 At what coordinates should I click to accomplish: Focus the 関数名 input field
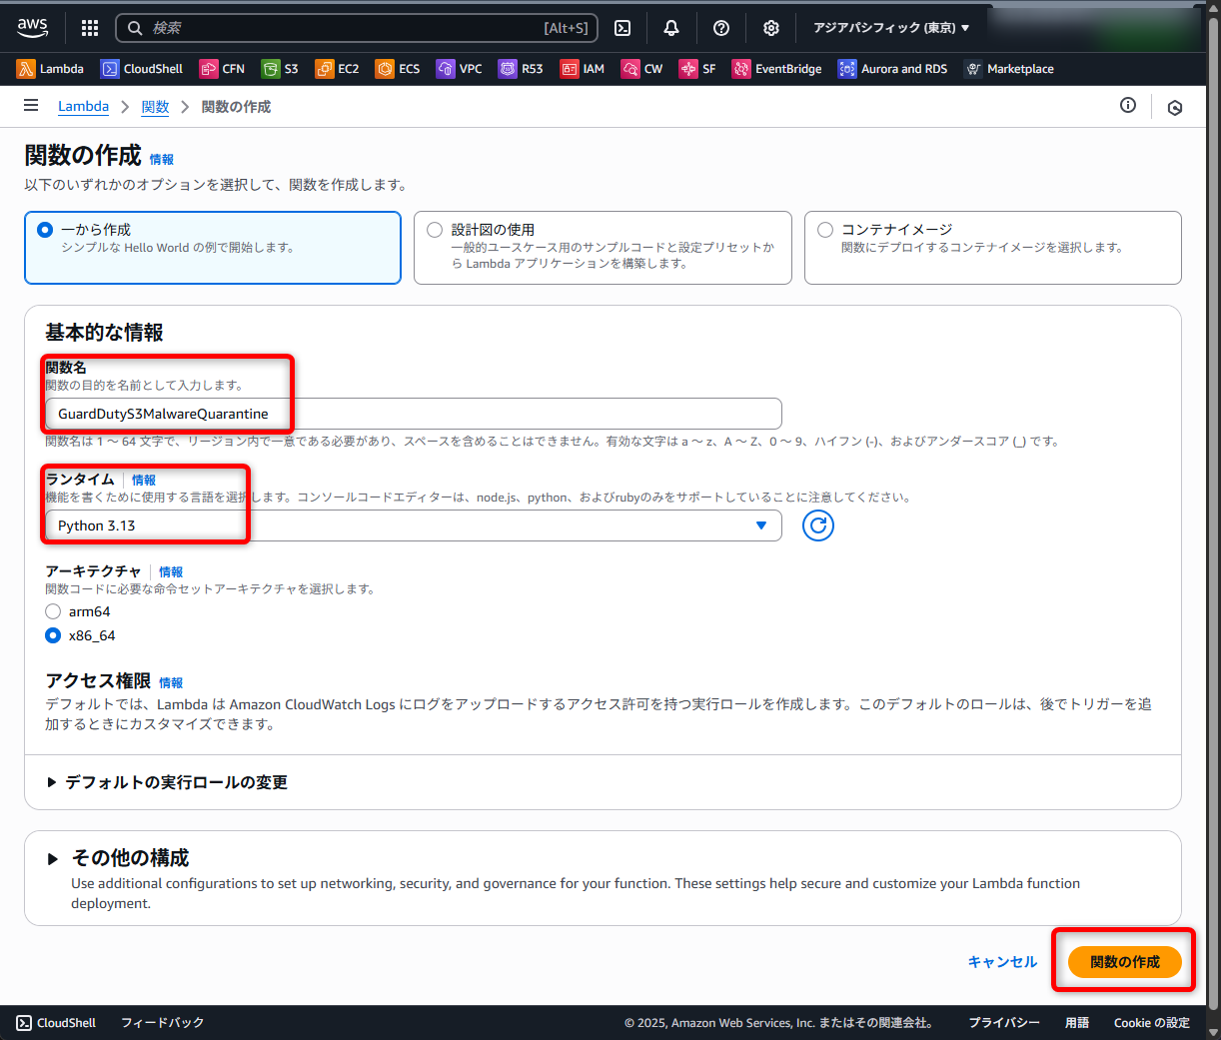414,414
